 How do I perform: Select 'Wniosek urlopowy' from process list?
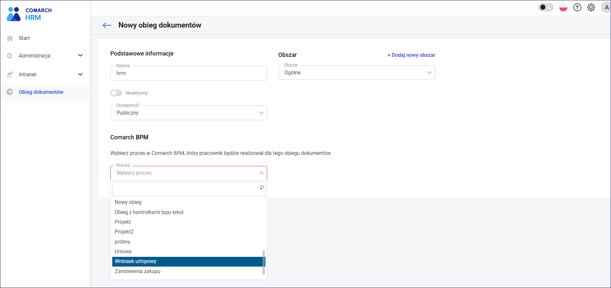[136, 261]
